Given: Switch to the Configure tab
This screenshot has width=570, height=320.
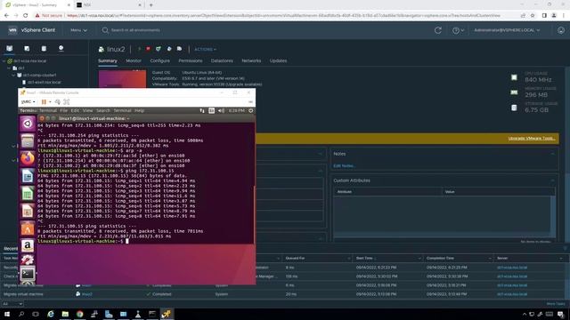Looking at the screenshot, I should point(160,61).
